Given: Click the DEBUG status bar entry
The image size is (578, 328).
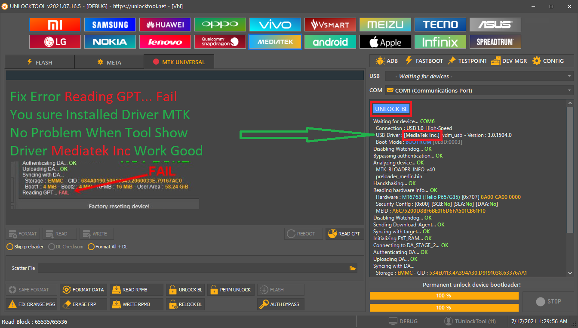Looking at the screenshot, I should click(x=403, y=321).
